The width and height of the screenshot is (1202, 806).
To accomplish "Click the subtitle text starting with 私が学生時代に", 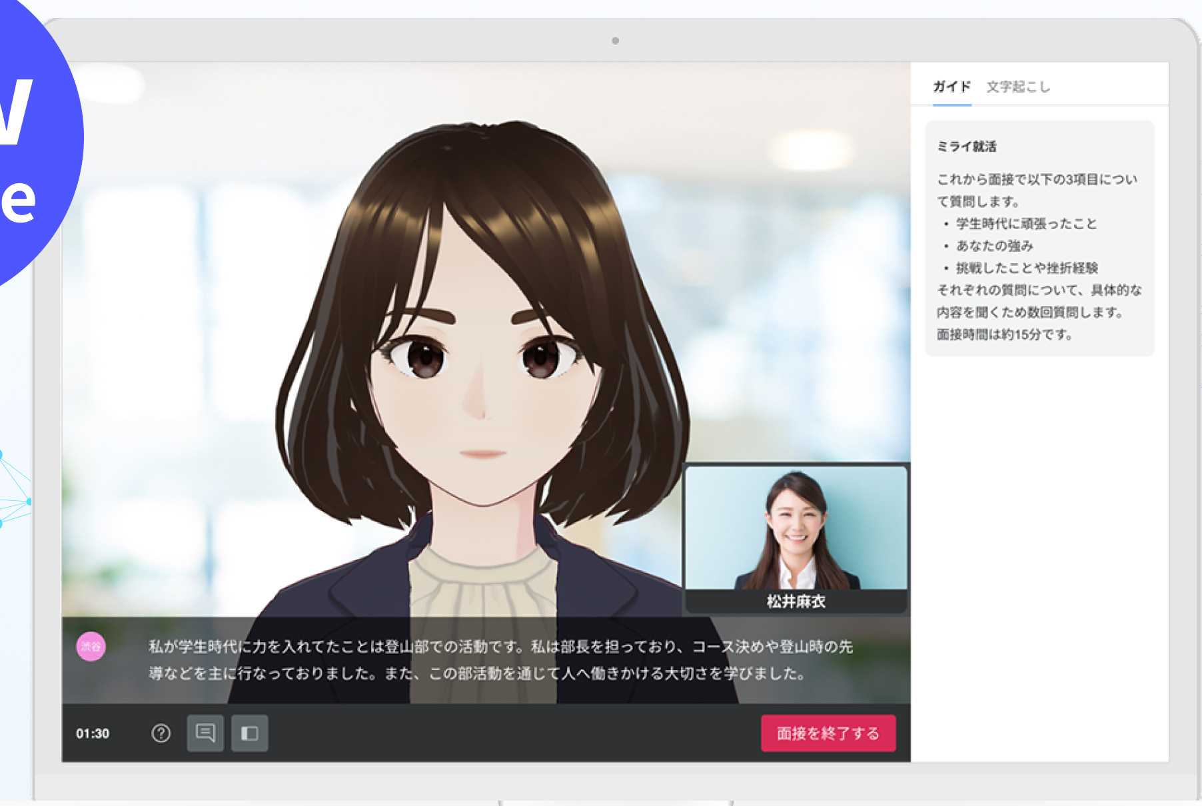I will pos(500,659).
